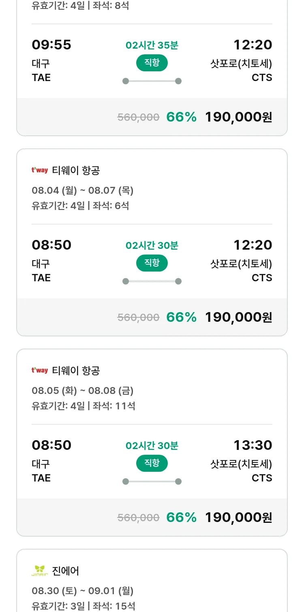This screenshot has height=612, width=304.
Task: Tap 유효기간: 3일 on Jin Air card
Action: click(x=58, y=606)
